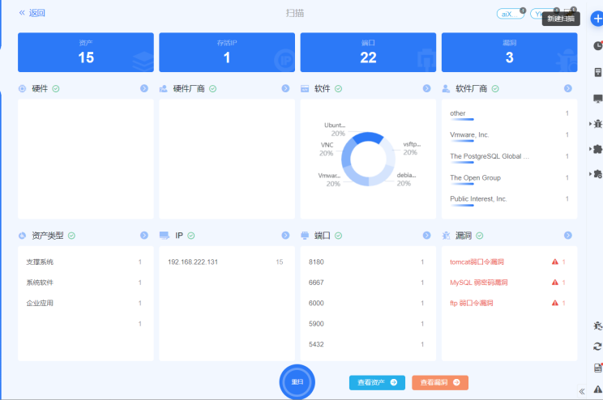Expand the 硬件 panel arrow
Image resolution: width=603 pixels, height=400 pixels.
[144, 88]
